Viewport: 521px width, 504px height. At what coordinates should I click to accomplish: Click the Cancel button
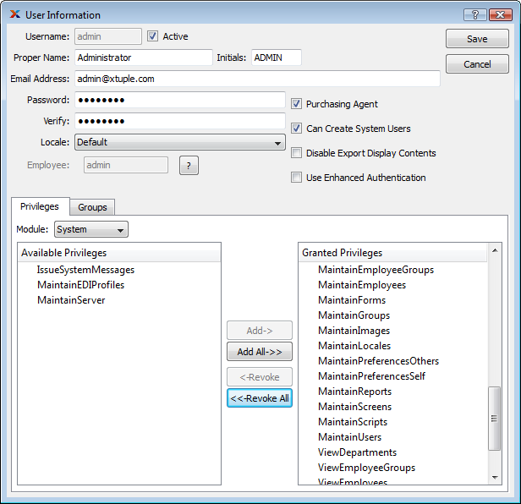click(477, 64)
